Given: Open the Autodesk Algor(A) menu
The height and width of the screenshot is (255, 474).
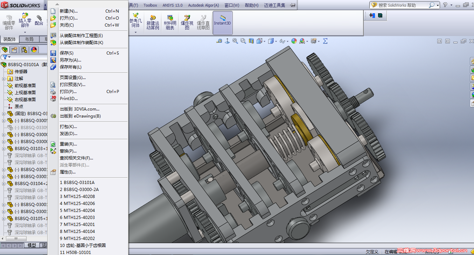Looking at the screenshot, I should click(203, 5).
